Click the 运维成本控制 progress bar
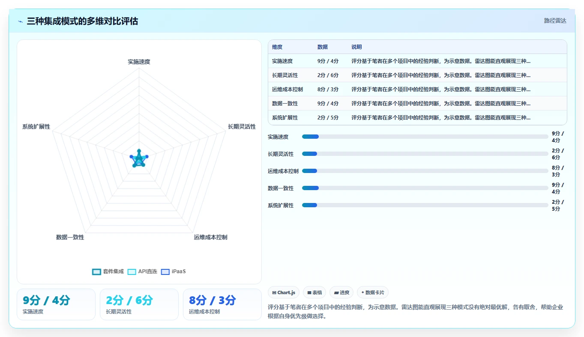 coord(425,171)
